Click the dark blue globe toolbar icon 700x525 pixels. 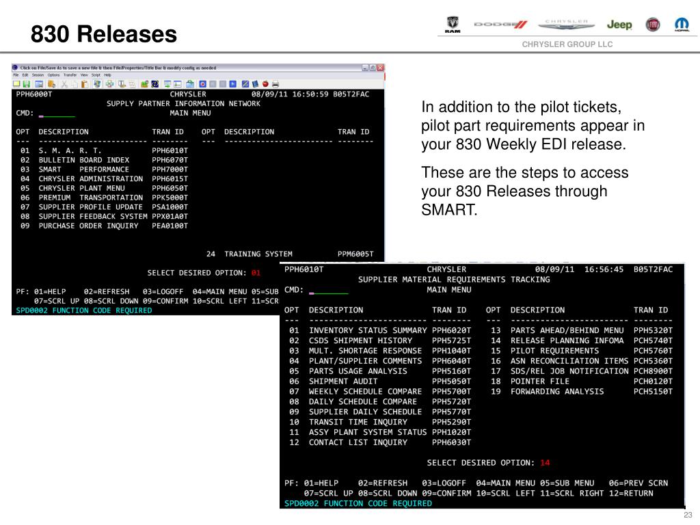[155, 84]
